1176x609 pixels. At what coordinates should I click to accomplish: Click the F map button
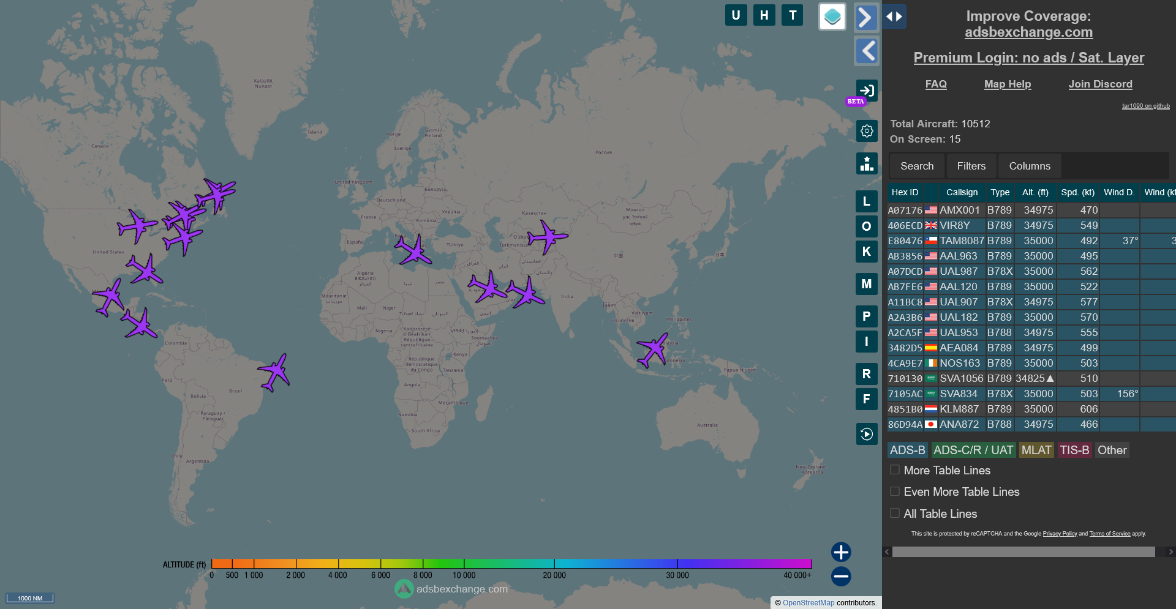(x=866, y=399)
